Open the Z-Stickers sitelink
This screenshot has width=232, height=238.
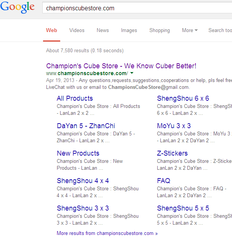pos(172,153)
